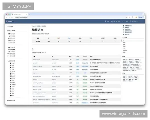The image size is (150, 120).
Task: Click the PostgreSQL license badge in periods row
Action: pyautogui.click(x=85, y=63)
